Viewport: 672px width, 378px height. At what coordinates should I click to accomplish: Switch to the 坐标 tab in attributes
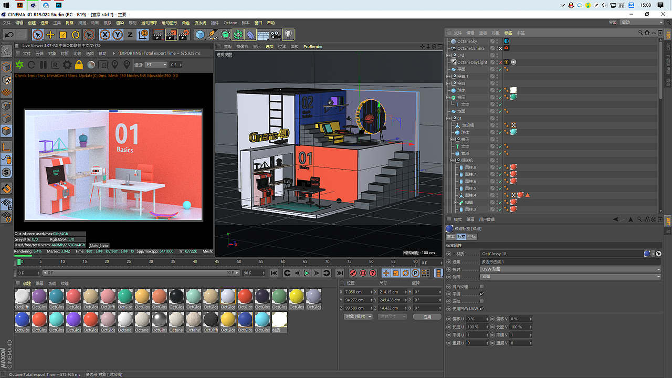coord(472,237)
